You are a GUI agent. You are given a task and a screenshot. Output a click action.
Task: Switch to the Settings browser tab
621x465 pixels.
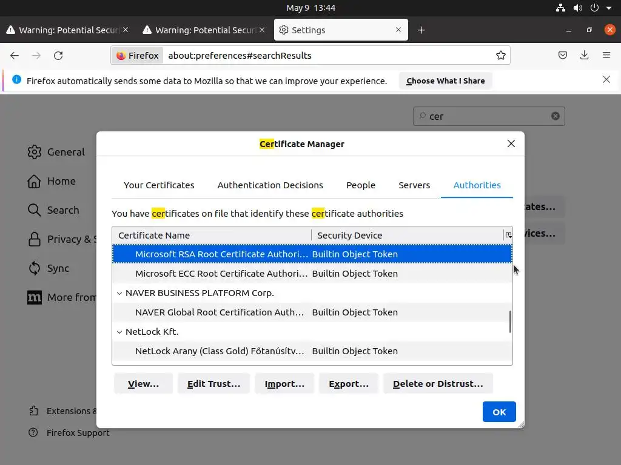[341, 30]
